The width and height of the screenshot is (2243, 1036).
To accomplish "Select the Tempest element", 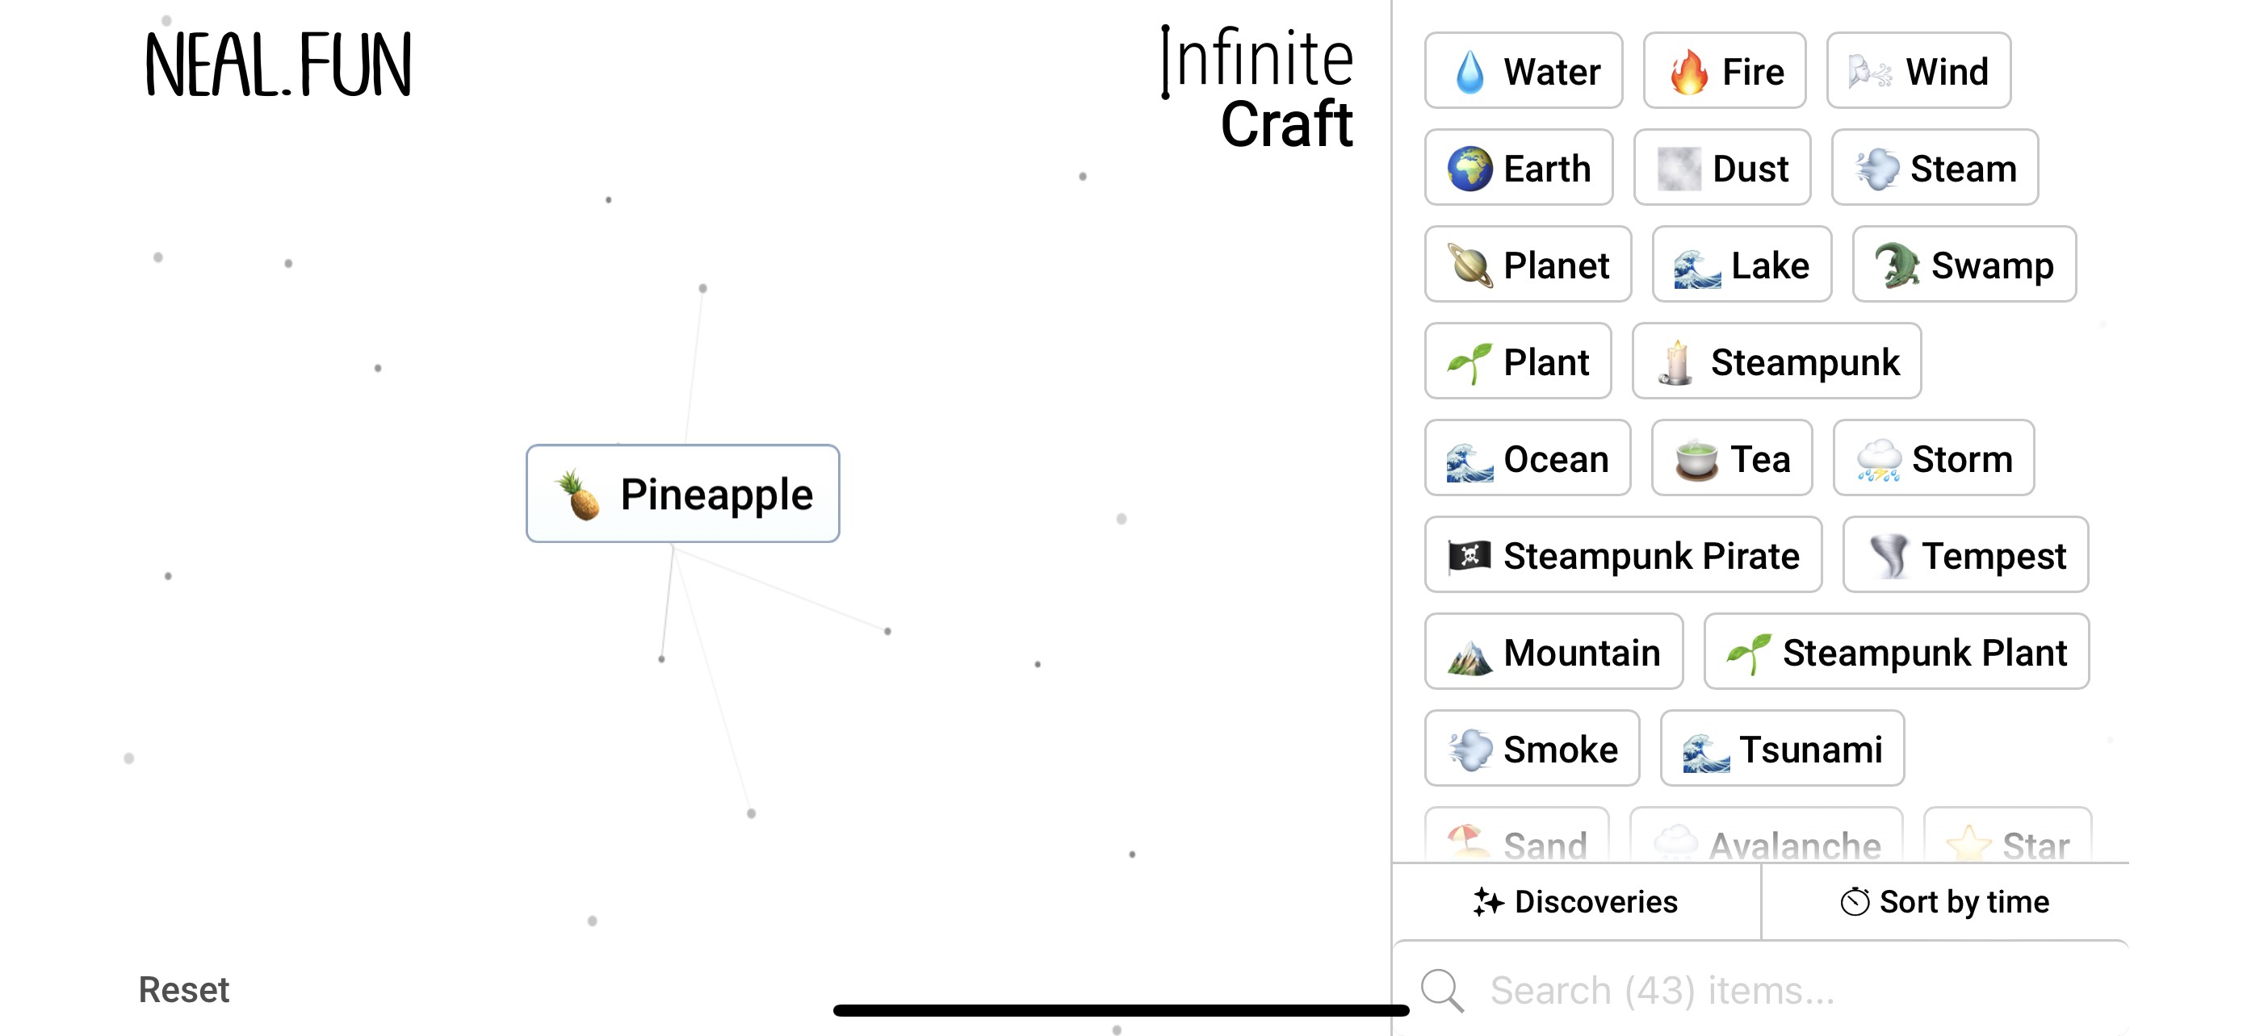I will click(x=1965, y=555).
